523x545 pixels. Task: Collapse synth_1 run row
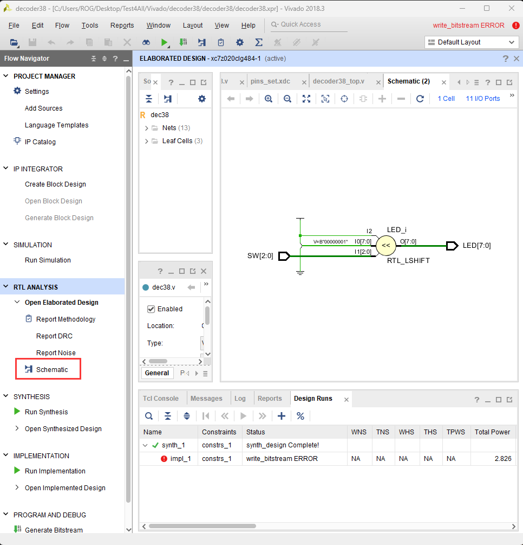coord(146,445)
